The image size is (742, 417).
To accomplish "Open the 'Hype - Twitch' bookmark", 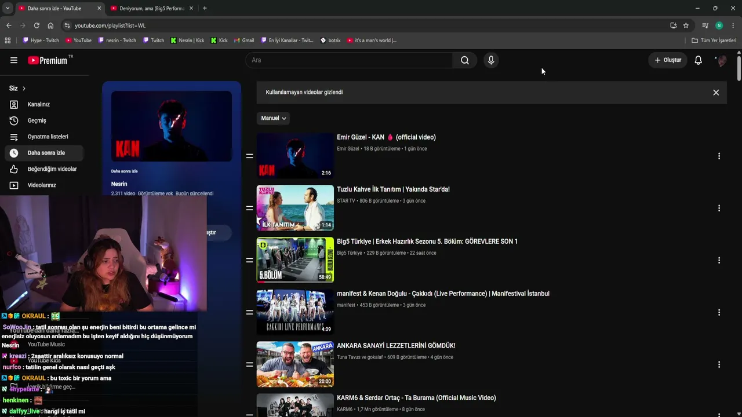I will [x=41, y=41].
